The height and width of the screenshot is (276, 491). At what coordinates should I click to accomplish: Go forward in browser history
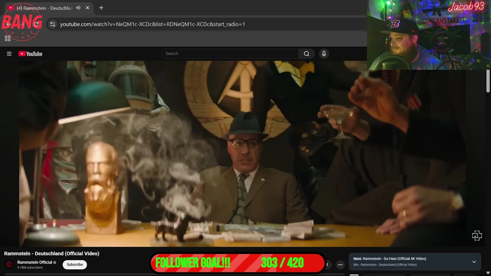22,24
